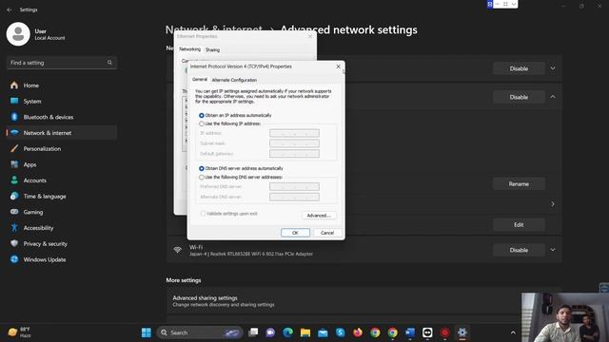Open Mail app from taskbar

(323, 332)
